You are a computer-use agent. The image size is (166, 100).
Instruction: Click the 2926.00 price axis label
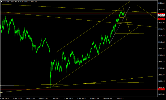click(161, 3)
